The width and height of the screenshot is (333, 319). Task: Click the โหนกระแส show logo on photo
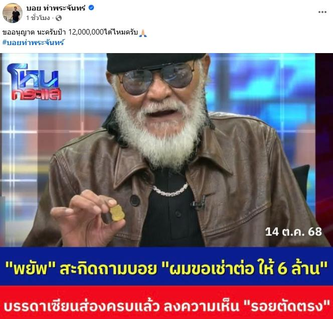35,82
